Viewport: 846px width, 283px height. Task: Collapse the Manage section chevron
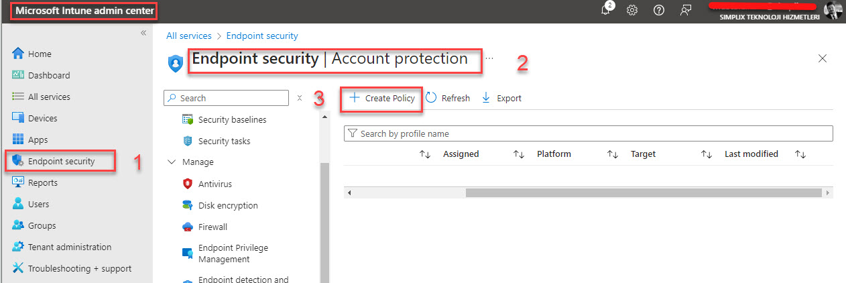171,162
